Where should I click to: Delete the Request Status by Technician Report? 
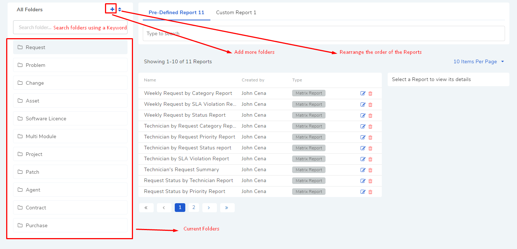click(370, 181)
